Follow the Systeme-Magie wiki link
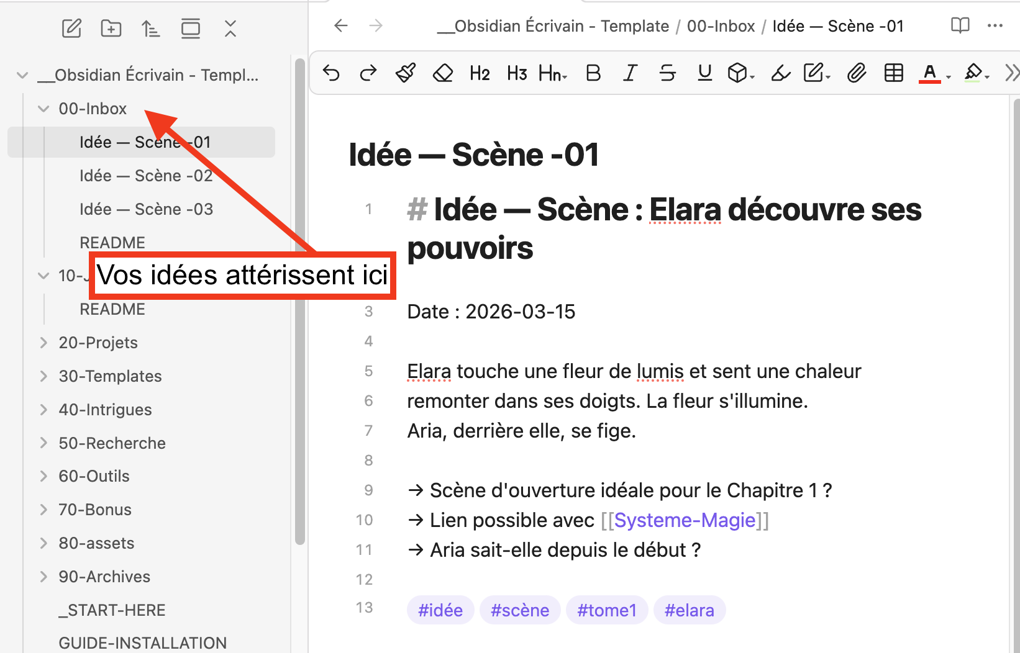The height and width of the screenshot is (653, 1020). pos(685,520)
